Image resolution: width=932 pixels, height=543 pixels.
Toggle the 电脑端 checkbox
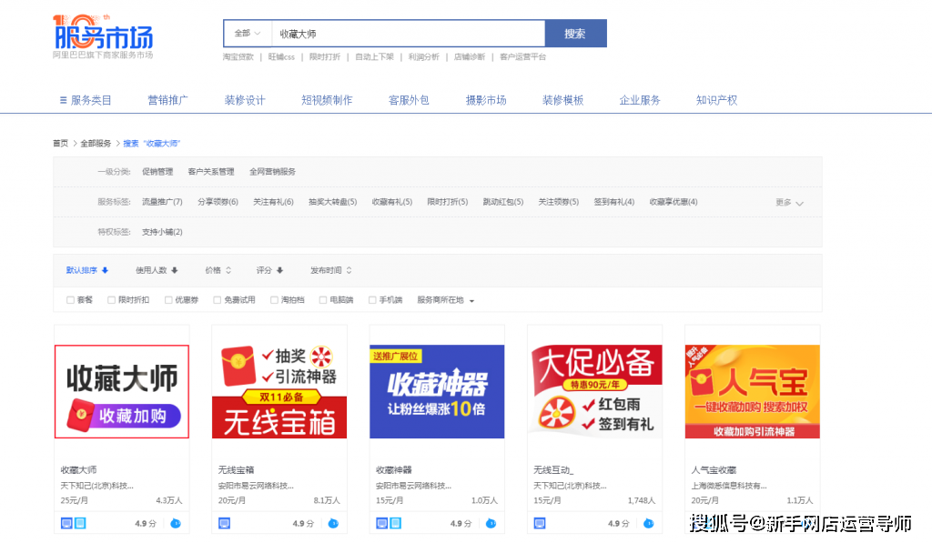[323, 300]
